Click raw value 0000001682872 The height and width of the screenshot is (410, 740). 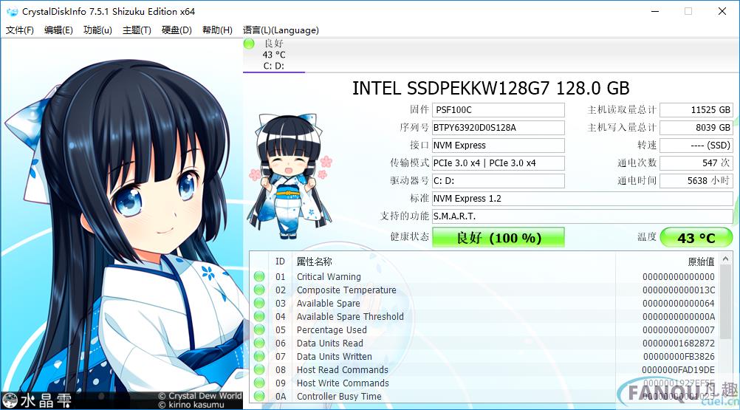[x=679, y=343]
